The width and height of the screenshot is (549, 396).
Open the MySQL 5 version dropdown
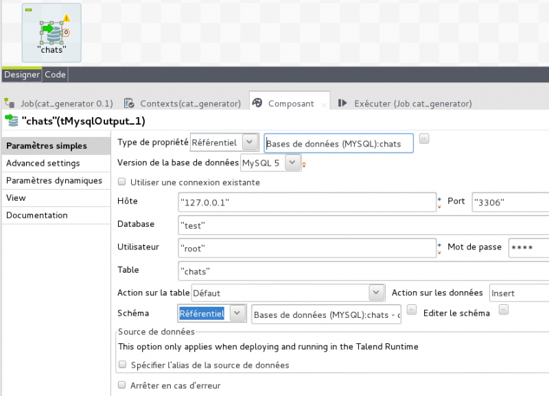[x=292, y=163]
